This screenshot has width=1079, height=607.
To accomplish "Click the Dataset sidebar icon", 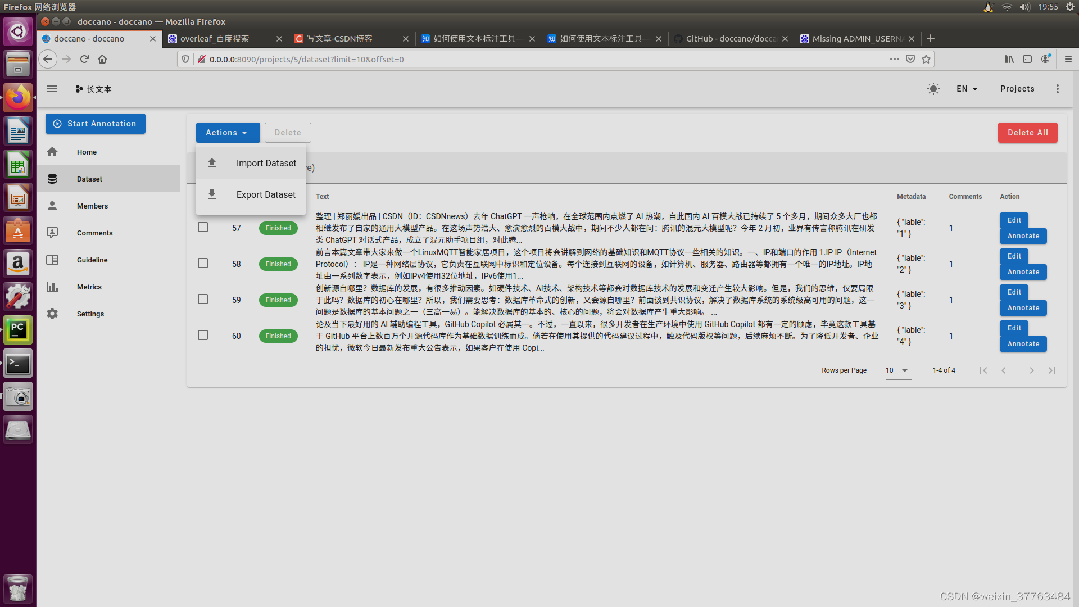I will (53, 179).
